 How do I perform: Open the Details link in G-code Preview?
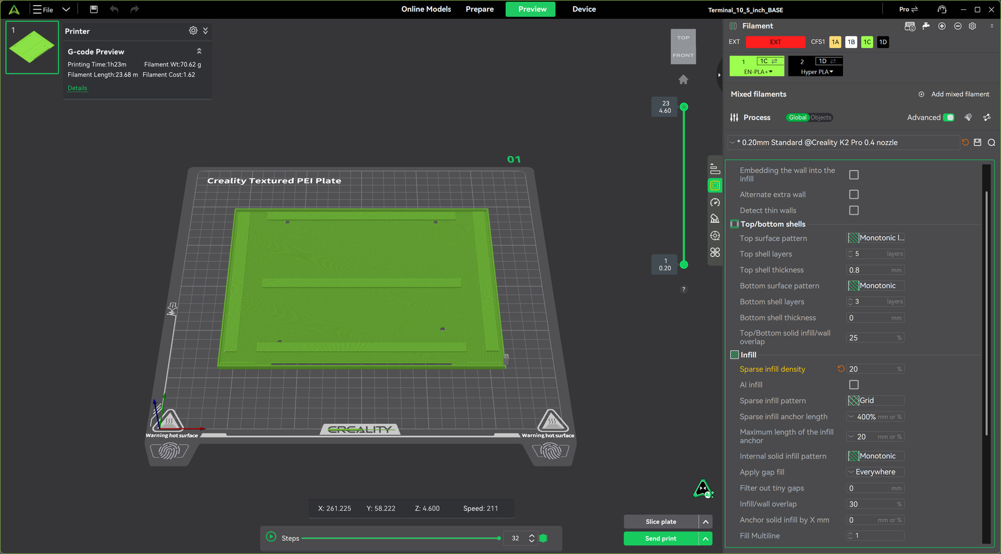coord(77,88)
